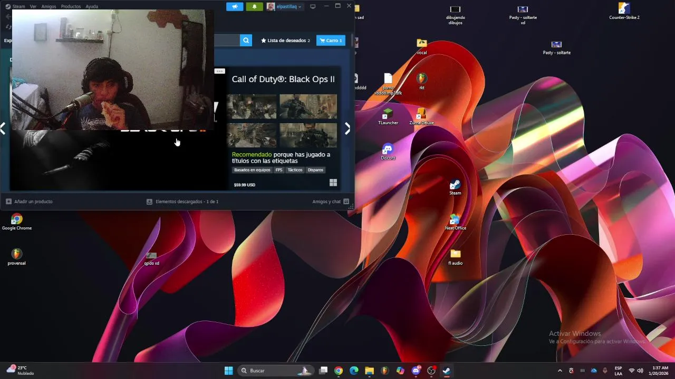Open Call of Duty: Black Ops II title

click(283, 79)
